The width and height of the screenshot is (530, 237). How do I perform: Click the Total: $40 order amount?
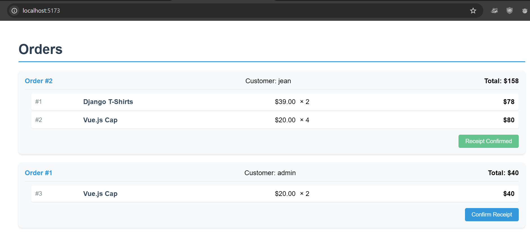tap(503, 173)
